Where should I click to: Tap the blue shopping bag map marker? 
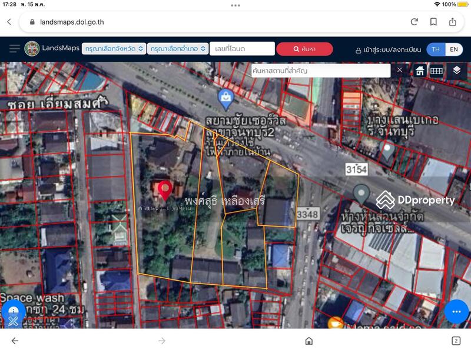click(224, 96)
